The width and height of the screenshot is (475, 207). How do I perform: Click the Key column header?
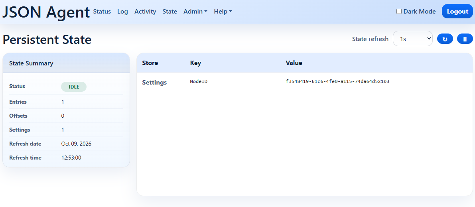pos(195,63)
